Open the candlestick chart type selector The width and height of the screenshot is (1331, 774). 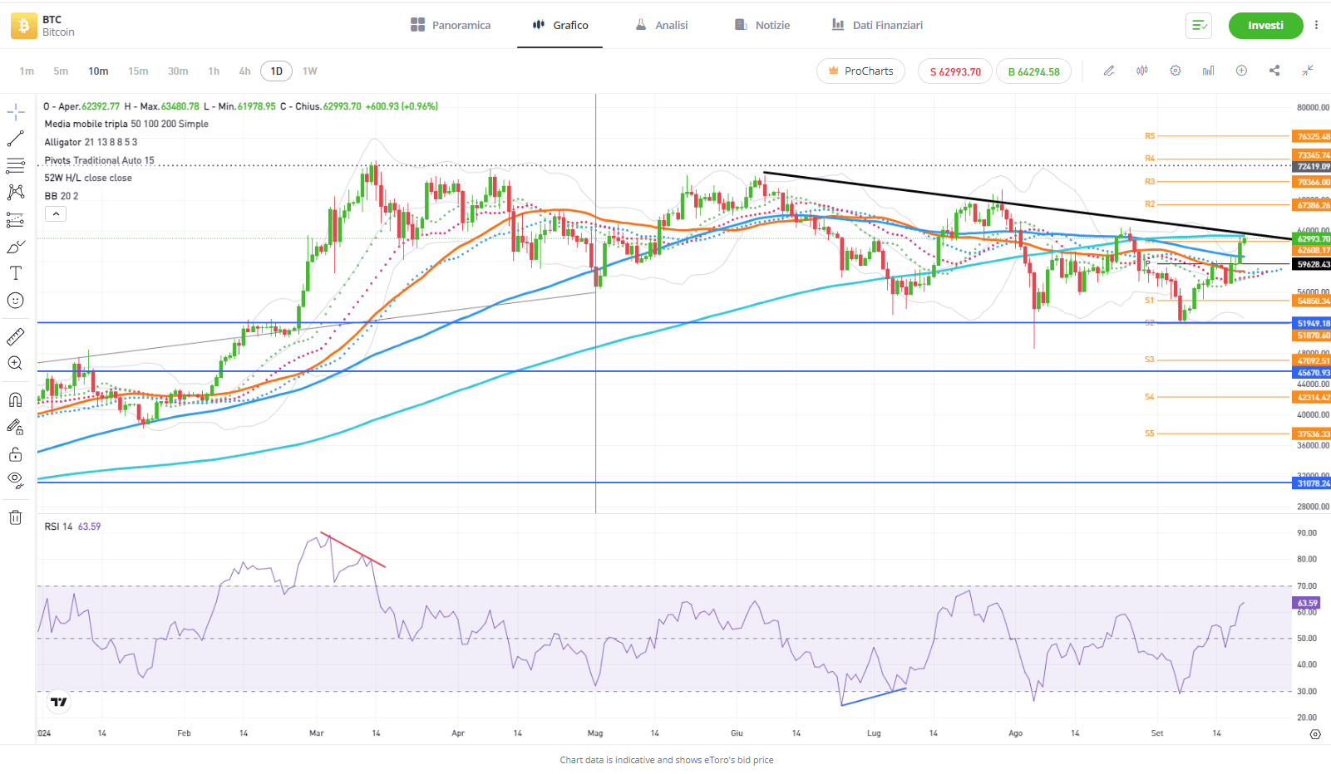[x=1141, y=71]
